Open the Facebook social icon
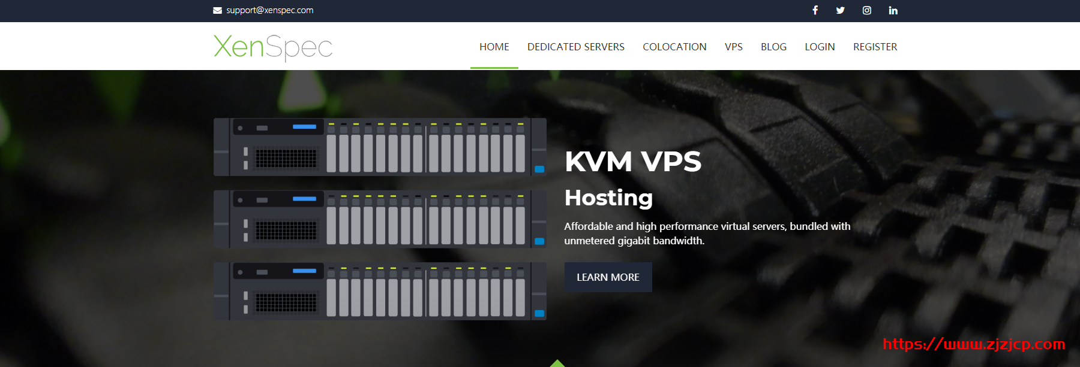The width and height of the screenshot is (1080, 367). coord(815,10)
